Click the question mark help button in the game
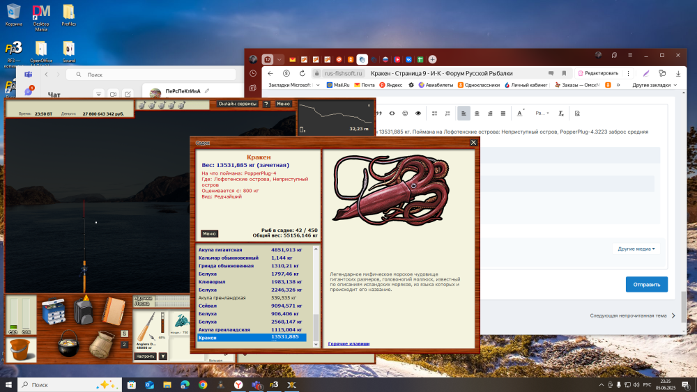Image resolution: width=697 pixels, height=392 pixels. click(x=266, y=104)
